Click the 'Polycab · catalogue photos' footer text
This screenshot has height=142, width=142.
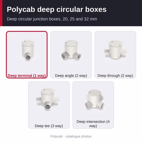[71, 136]
